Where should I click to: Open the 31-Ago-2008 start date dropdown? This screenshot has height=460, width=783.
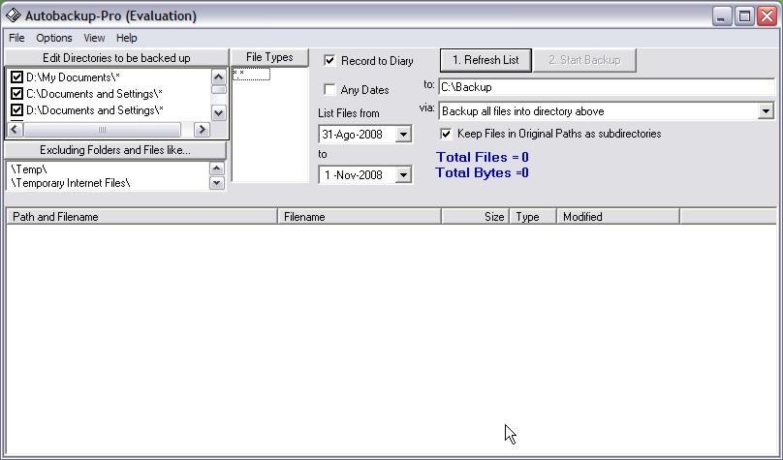click(403, 135)
